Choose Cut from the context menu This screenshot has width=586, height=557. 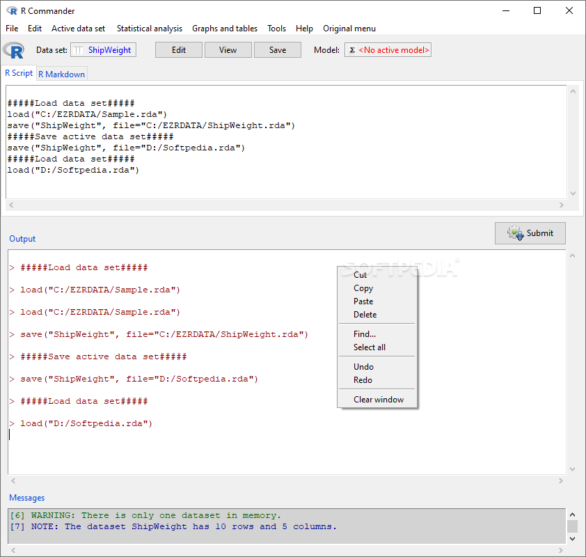coord(377,275)
